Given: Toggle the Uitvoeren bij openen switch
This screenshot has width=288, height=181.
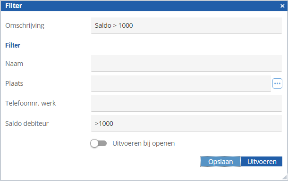Looking at the screenshot, I should 99,143.
